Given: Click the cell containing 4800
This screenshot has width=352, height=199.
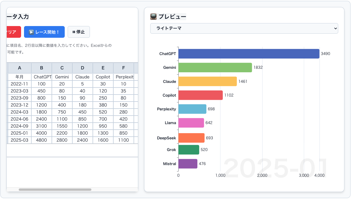Looking at the screenshot, I should 42,140.
